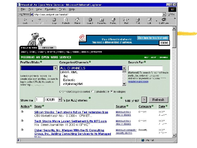
Task: Open the Favorites menu
Action: 50,9
